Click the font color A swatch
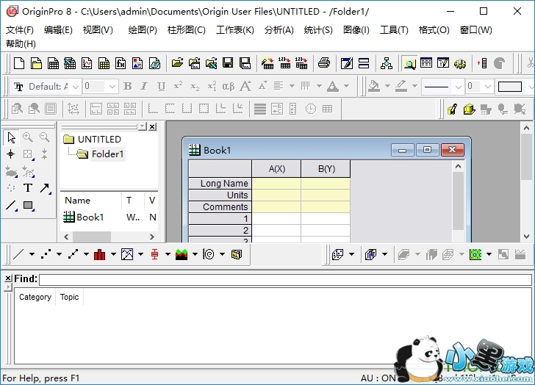 [333, 86]
